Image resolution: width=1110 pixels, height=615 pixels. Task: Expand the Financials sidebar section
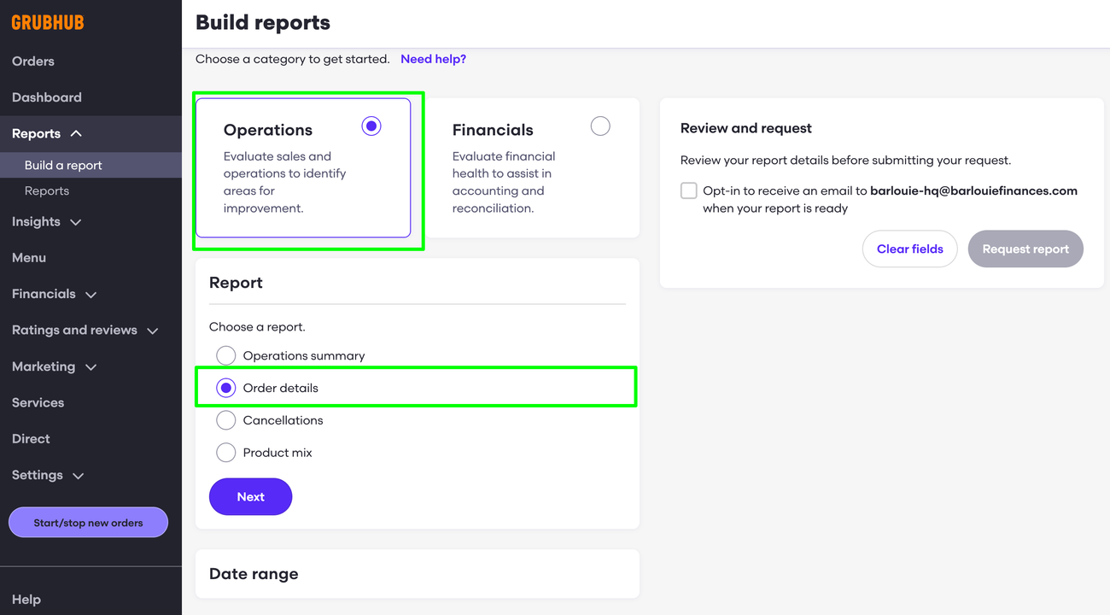pos(54,294)
